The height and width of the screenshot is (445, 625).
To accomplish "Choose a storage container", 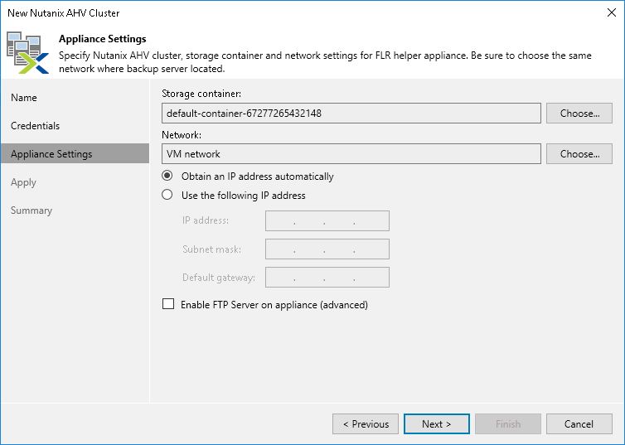I will tap(579, 114).
